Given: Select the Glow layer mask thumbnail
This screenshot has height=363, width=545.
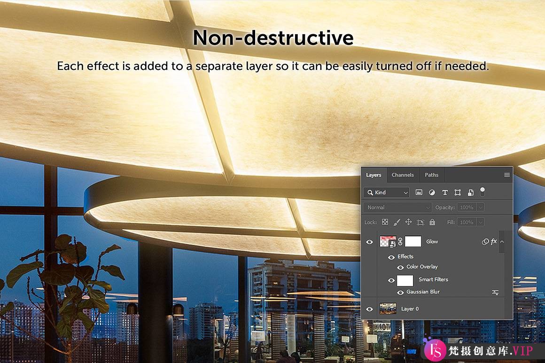Looking at the screenshot, I should (413, 241).
